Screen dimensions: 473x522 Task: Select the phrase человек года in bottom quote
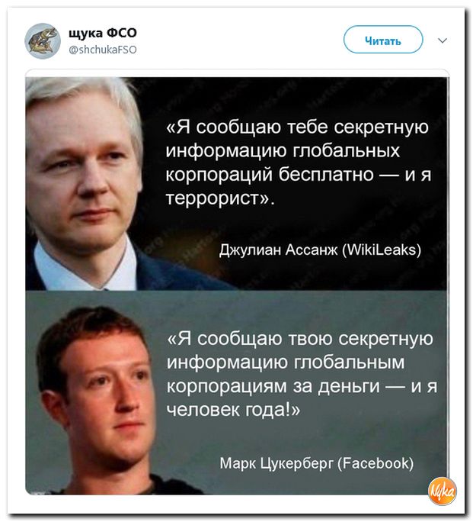click(226, 410)
